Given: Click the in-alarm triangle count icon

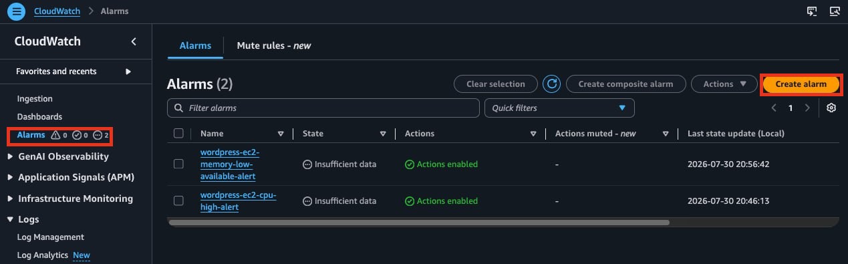Looking at the screenshot, I should coord(55,136).
